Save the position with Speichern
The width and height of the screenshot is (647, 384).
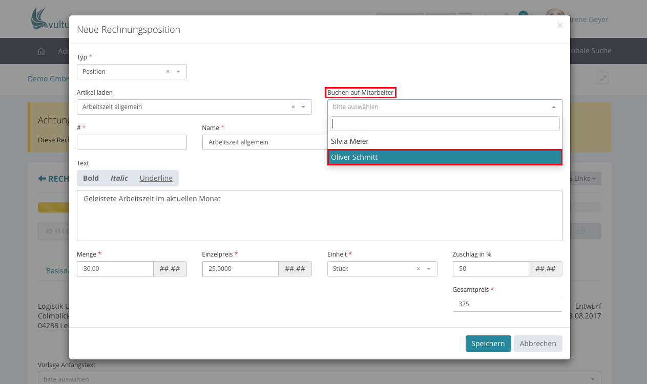click(x=488, y=344)
